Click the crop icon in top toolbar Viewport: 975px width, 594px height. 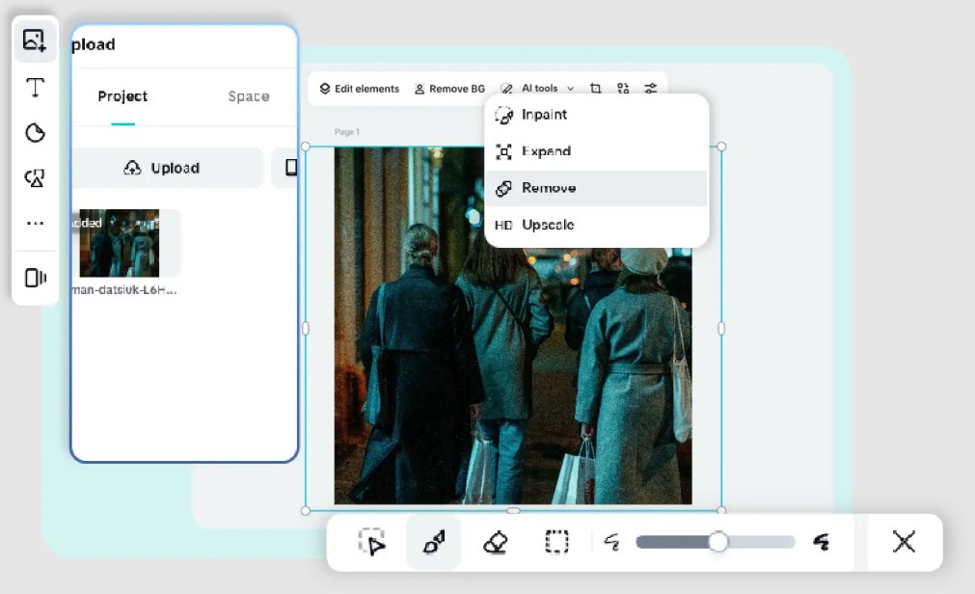tap(595, 89)
